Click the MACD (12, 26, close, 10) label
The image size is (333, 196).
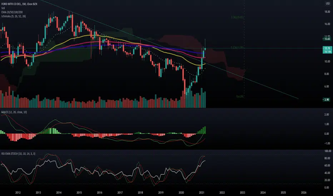14,112
